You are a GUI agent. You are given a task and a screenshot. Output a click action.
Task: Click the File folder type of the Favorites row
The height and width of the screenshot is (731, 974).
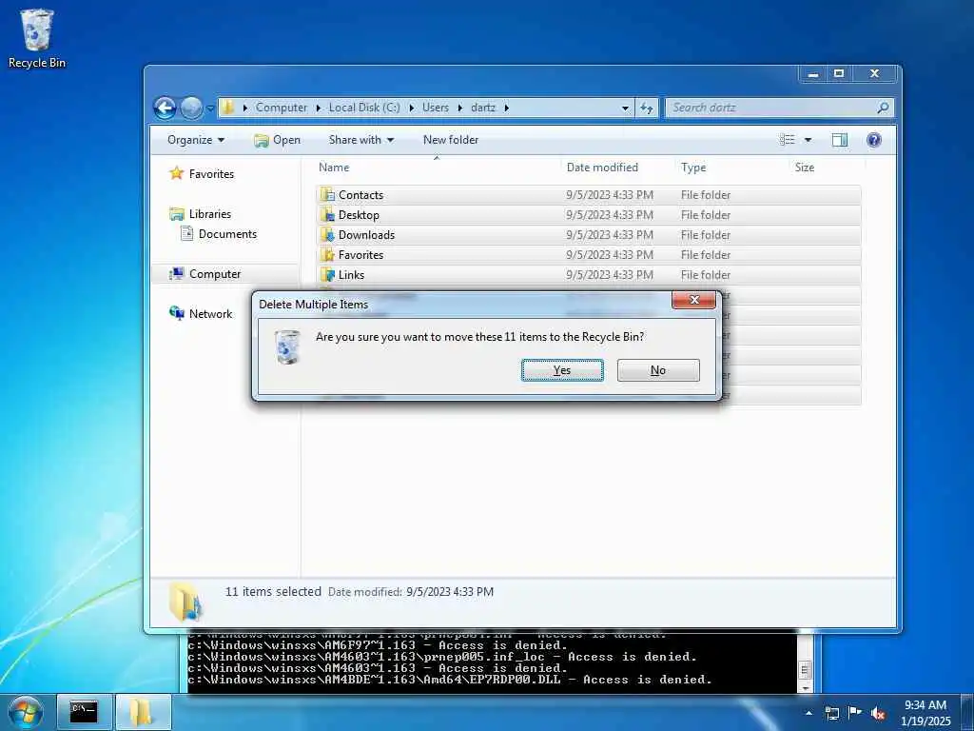click(x=706, y=255)
